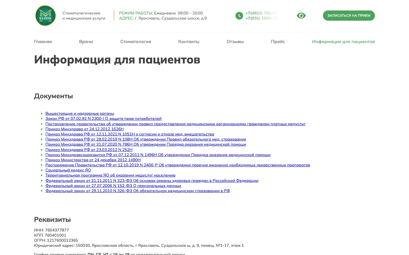This screenshot has height=255, width=409.
Task: Call the +7(930) phone number
Action: point(261,18)
